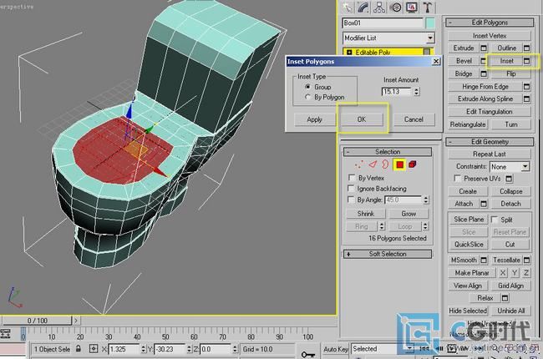Enable the Preserve UVs checkbox

click(458, 179)
